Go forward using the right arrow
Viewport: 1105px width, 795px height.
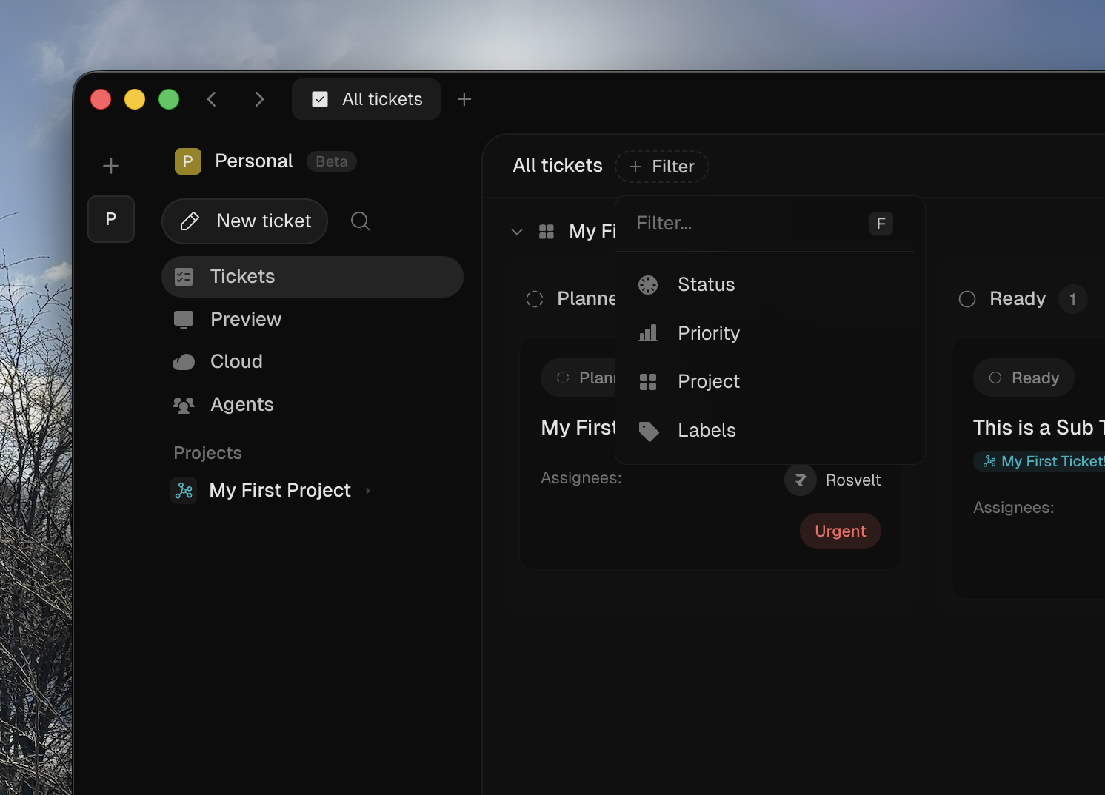259,99
